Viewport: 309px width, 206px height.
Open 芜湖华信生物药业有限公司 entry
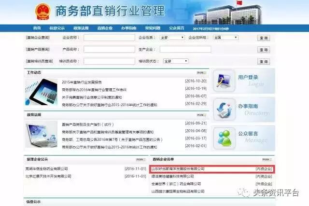(x=47, y=169)
